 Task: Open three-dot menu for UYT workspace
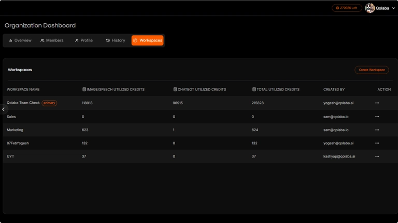click(377, 156)
